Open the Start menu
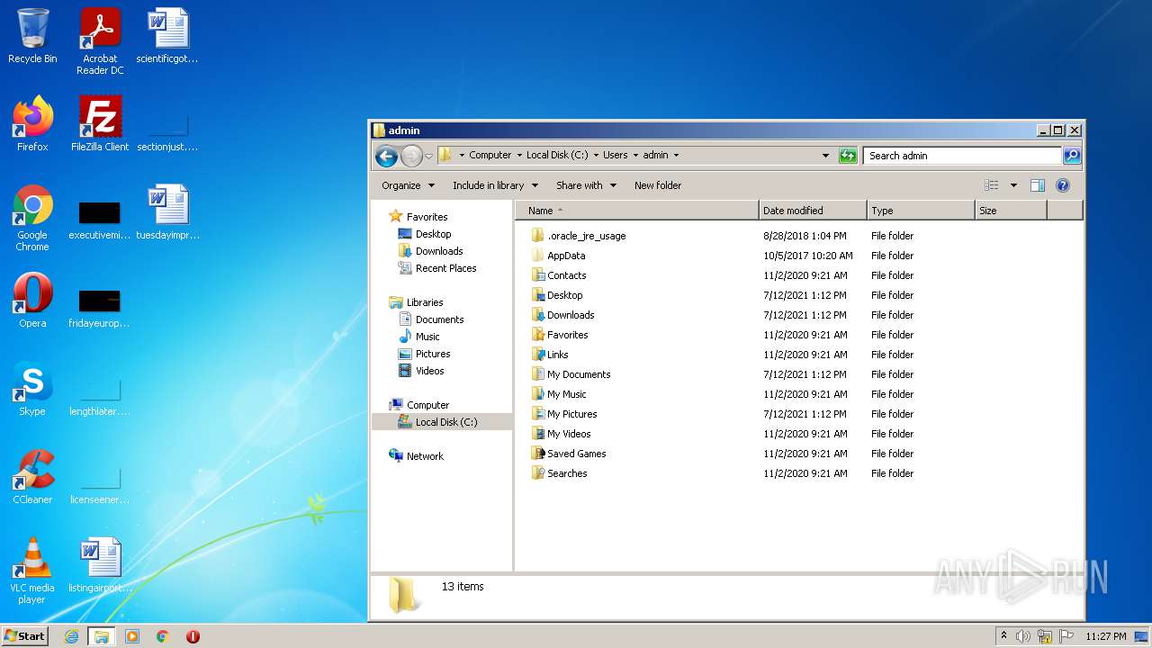This screenshot has height=648, width=1152. pyautogui.click(x=25, y=636)
